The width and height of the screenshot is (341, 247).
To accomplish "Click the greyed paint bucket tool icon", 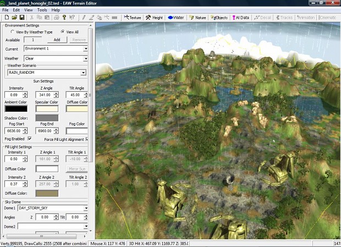I will pos(99,18).
